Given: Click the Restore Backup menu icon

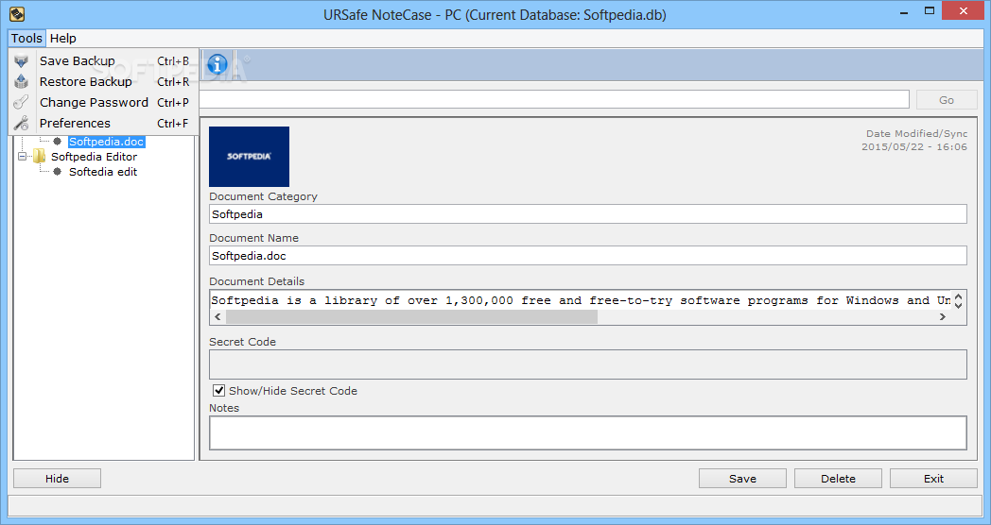Looking at the screenshot, I should (21, 81).
